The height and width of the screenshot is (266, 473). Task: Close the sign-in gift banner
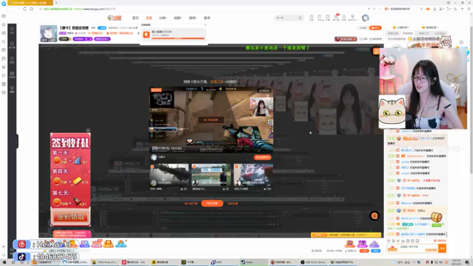(88, 130)
